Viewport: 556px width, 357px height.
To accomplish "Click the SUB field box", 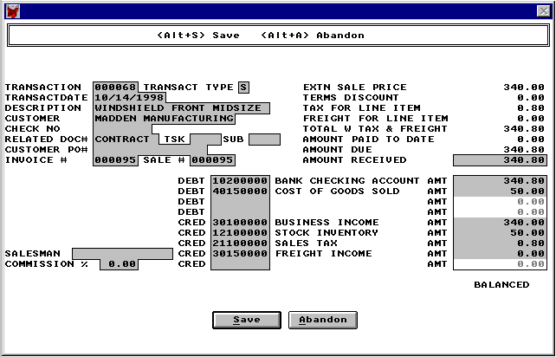I will pyautogui.click(x=264, y=140).
